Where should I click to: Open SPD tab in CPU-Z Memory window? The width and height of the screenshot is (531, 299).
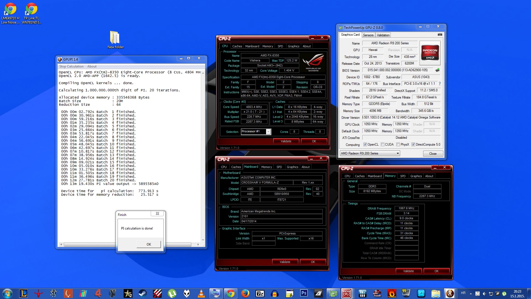(403, 176)
